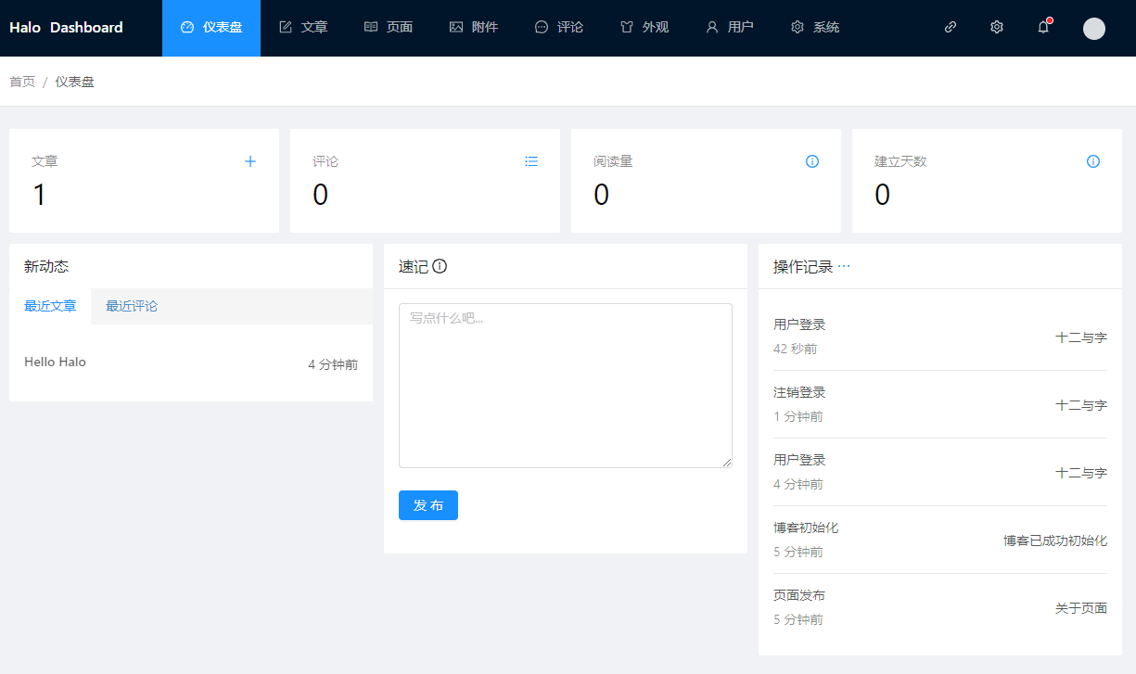
Task: Open the Hello Halo article link
Action: click(x=55, y=362)
